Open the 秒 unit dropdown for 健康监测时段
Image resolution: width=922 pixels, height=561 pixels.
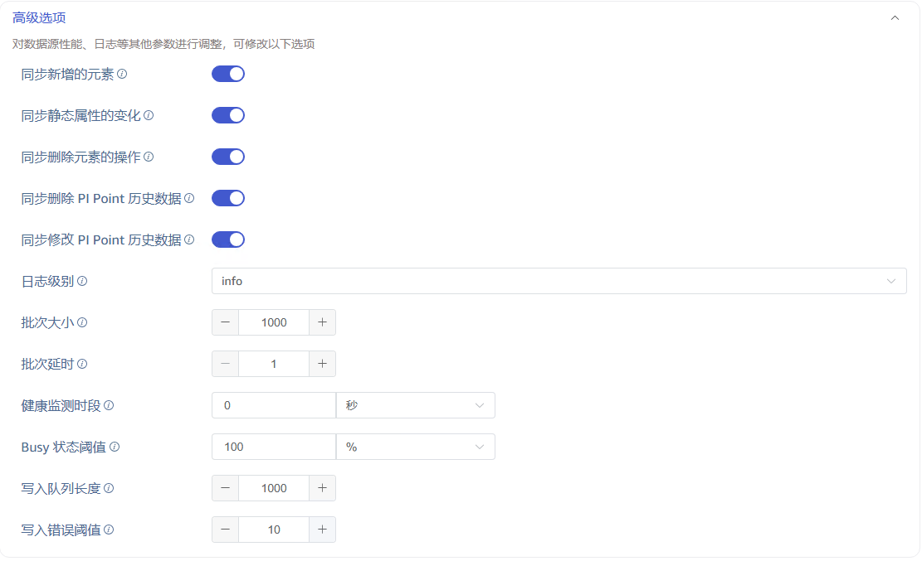tap(416, 405)
